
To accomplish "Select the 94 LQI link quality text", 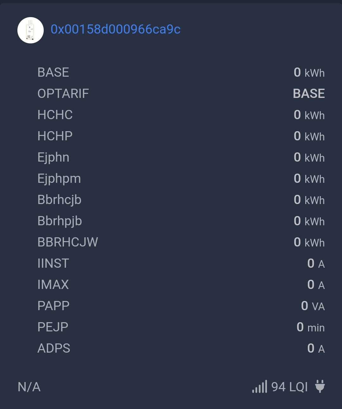I will [x=289, y=387].
